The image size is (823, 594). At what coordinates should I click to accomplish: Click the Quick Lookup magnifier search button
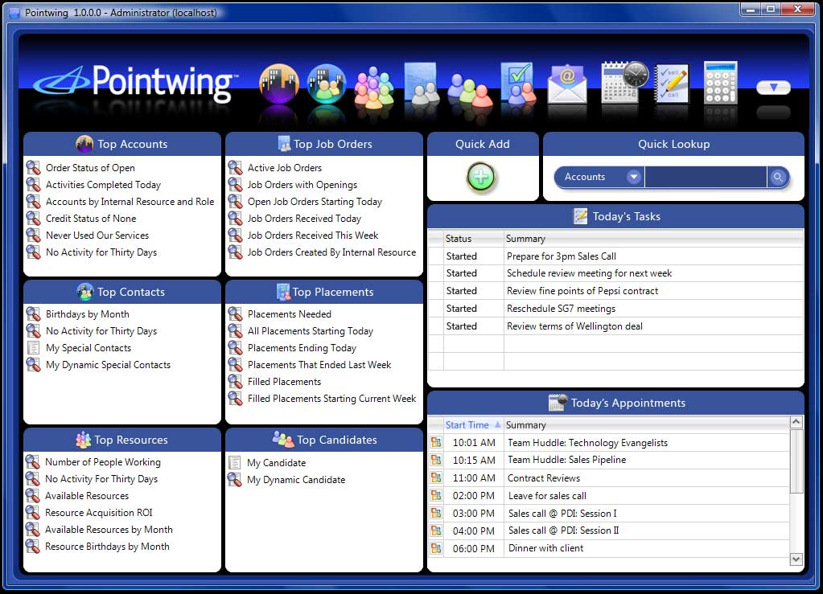tap(778, 177)
